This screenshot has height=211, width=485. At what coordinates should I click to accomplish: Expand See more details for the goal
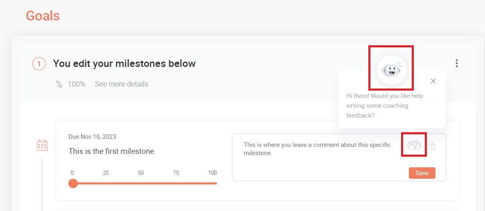coord(121,84)
